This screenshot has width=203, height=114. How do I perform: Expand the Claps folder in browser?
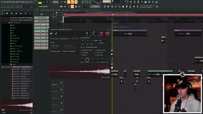13,28
